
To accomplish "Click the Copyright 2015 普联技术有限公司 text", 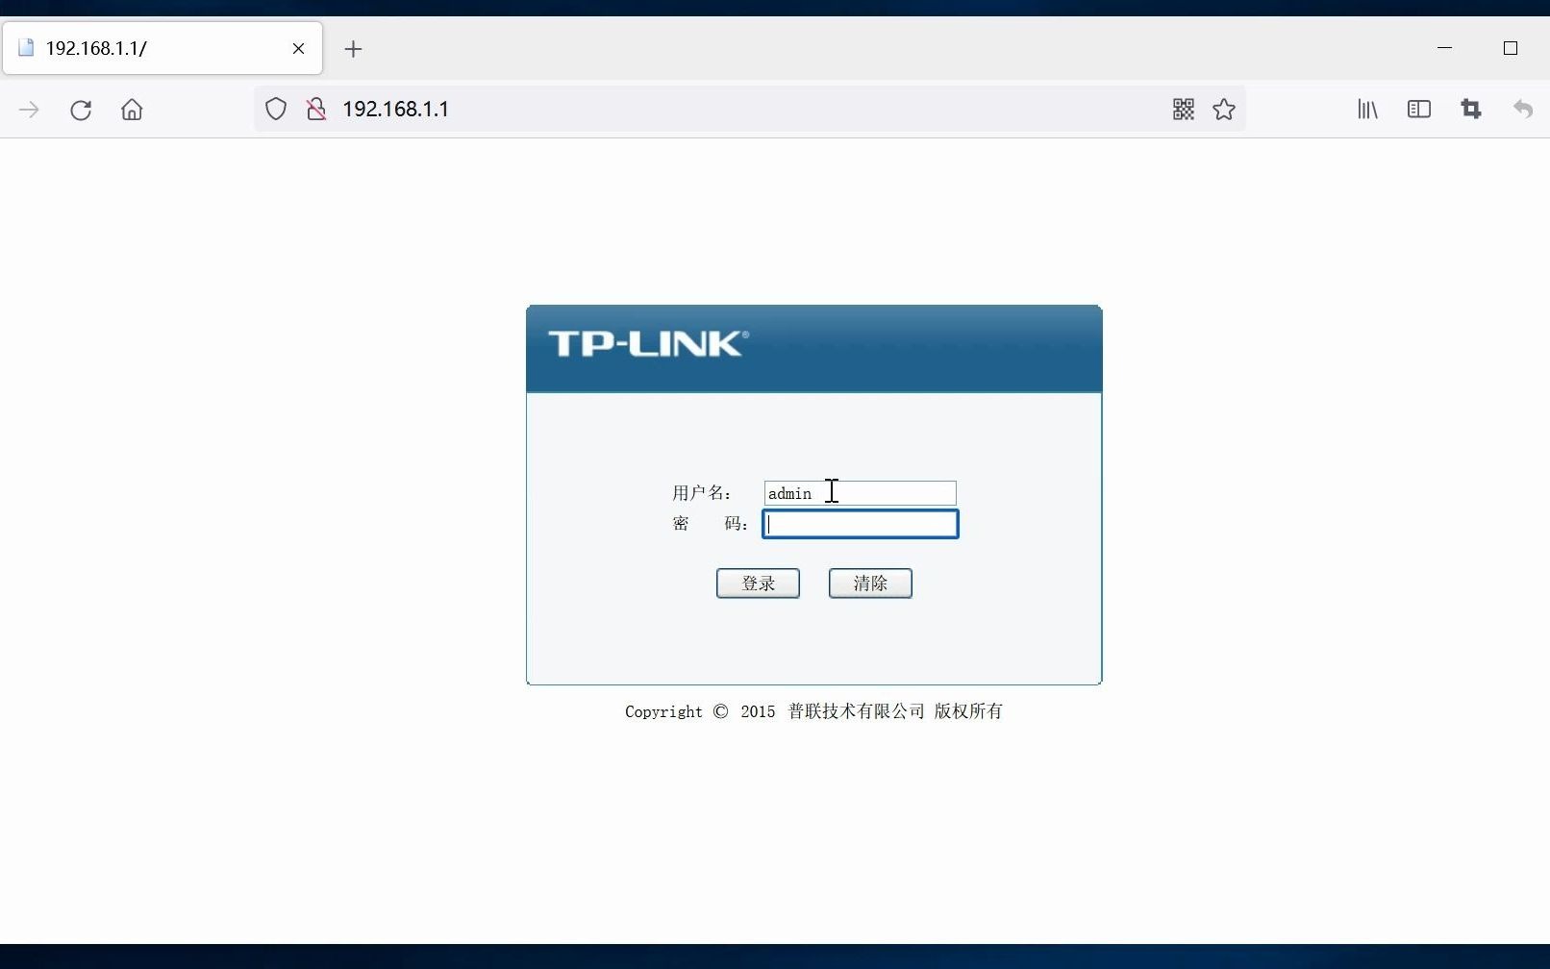I will 813,711.
